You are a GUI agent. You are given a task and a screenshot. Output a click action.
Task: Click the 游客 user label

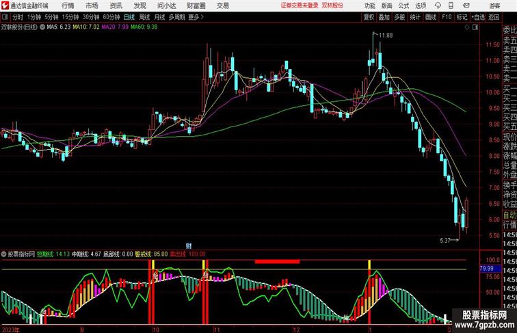click(x=494, y=5)
